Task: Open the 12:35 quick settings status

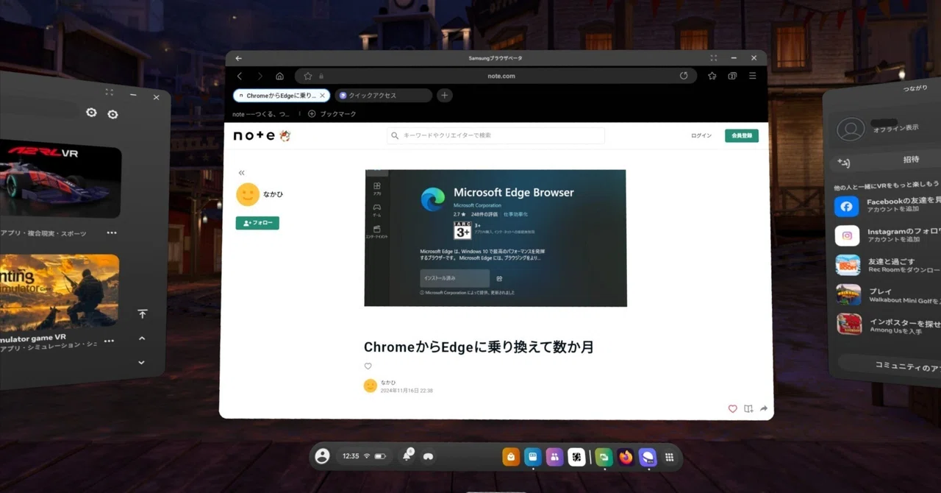Action: [364, 456]
